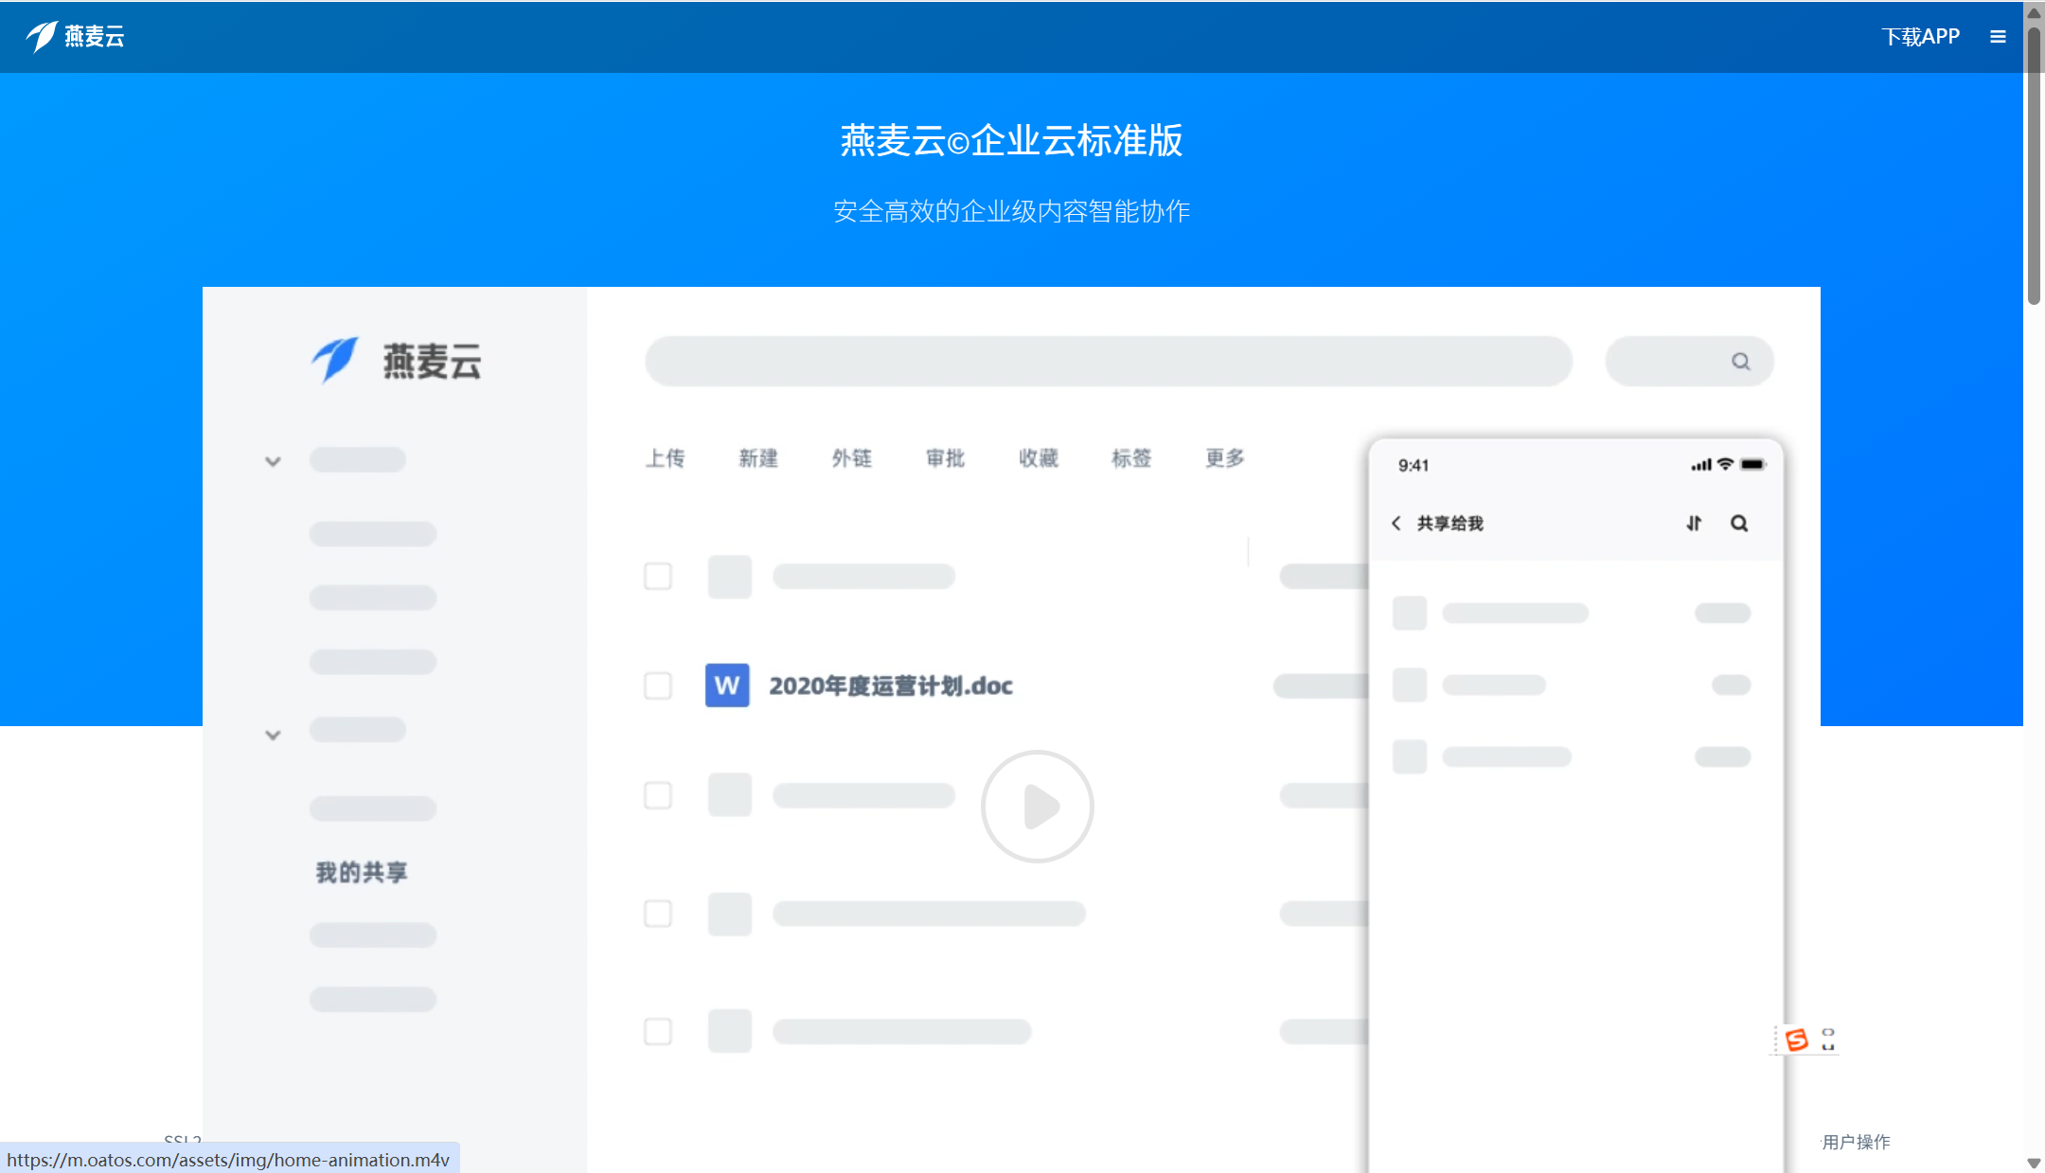This screenshot has height=1173, width=2045.
Task: Click the magnifier icon beside the mockup search bar
Action: pos(1742,361)
